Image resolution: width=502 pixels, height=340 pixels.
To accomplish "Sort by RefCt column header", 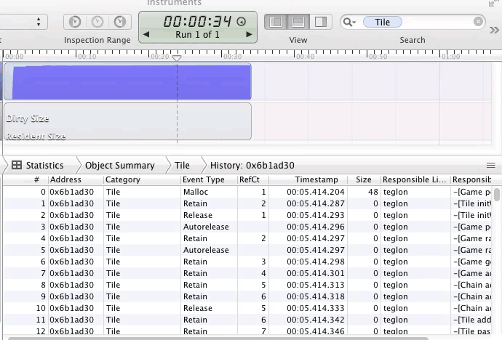I will 253,179.
